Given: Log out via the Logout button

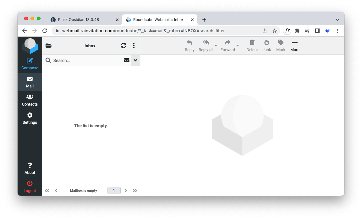Looking at the screenshot, I should pos(30,186).
